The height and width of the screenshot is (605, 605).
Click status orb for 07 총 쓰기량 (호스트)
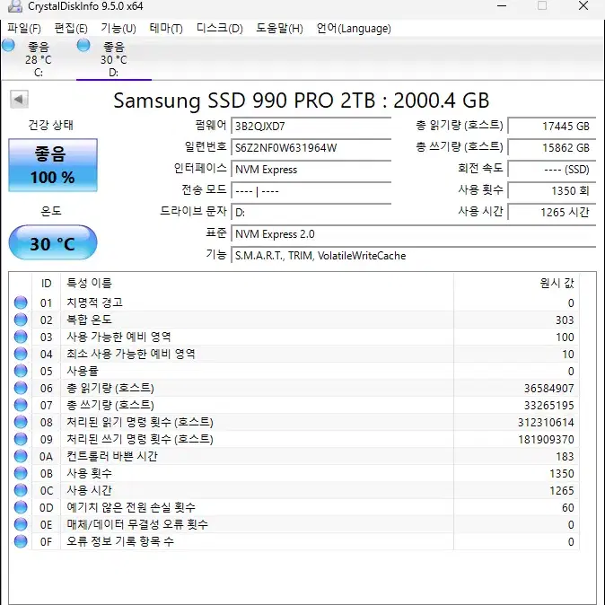click(x=21, y=405)
